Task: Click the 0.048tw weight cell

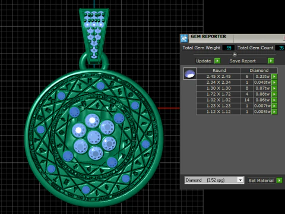Action: point(262,83)
